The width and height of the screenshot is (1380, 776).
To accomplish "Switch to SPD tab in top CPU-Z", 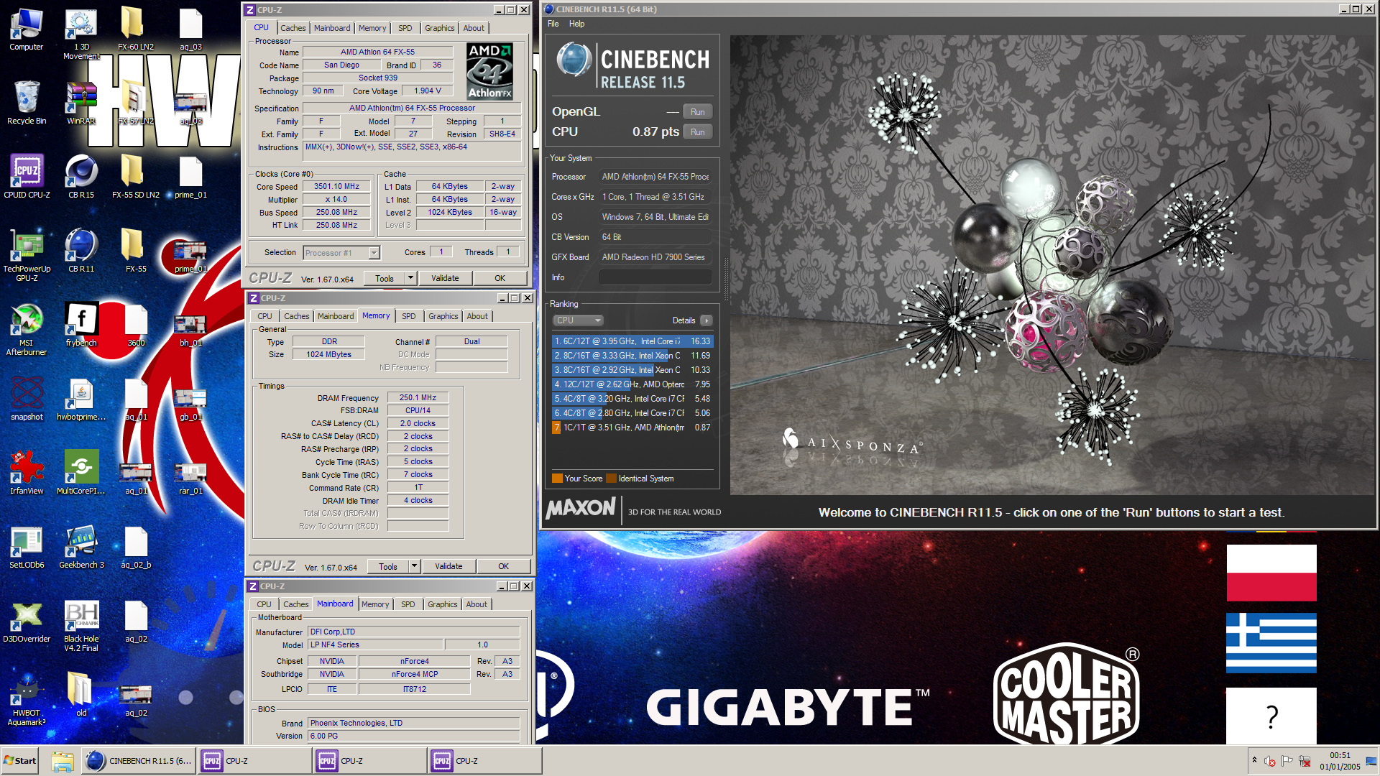I will pyautogui.click(x=405, y=28).
